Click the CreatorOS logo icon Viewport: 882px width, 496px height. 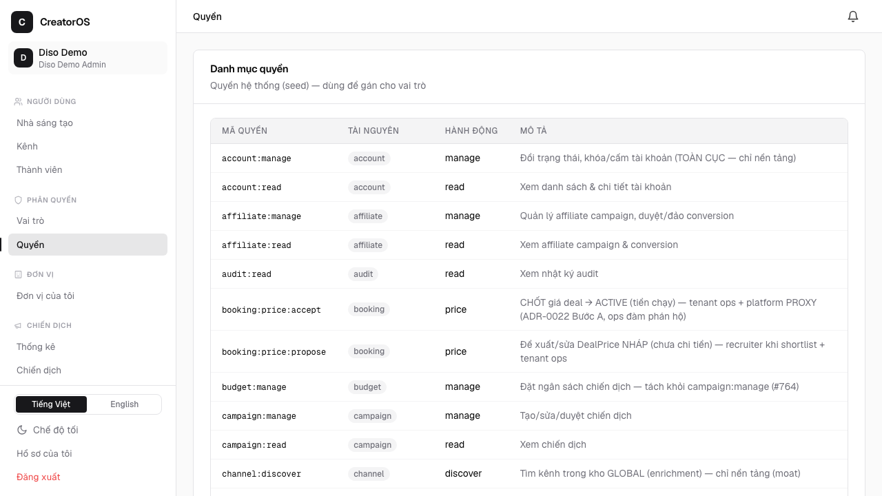pyautogui.click(x=22, y=22)
